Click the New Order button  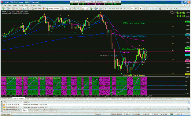(36, 9)
